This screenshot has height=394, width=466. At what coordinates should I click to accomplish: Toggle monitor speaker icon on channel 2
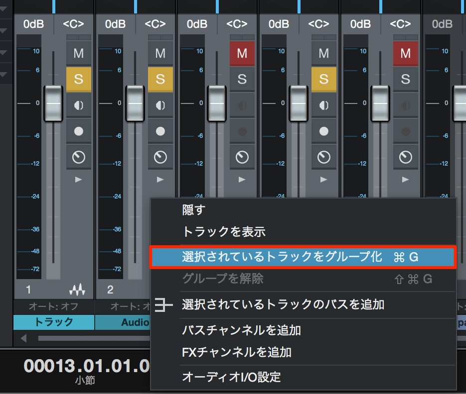coord(160,105)
